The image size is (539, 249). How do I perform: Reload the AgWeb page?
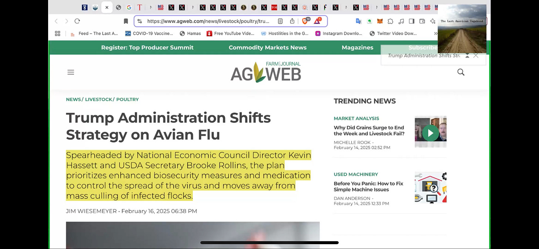77,21
